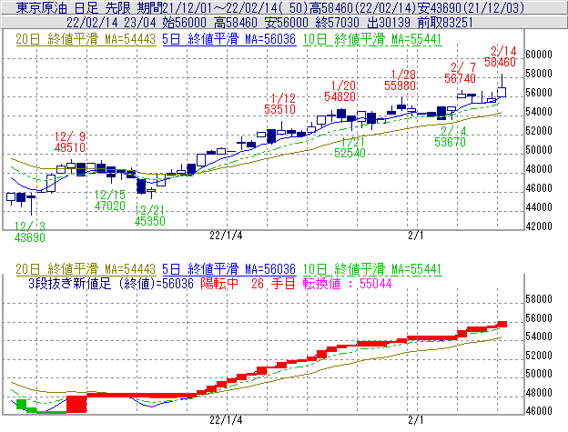Click the 2/1 date on lower chart axis
Screen dimensions: 568x432
pyautogui.click(x=415, y=420)
